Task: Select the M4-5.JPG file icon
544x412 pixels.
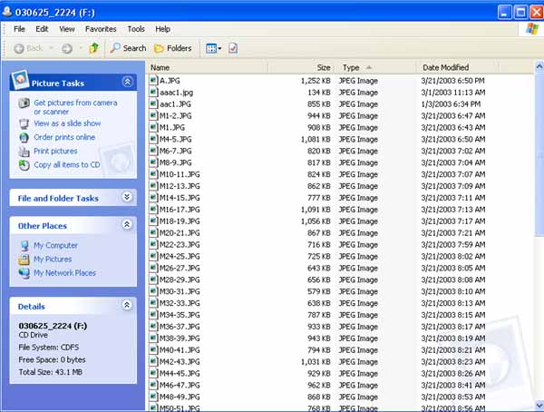Action: 153,139
